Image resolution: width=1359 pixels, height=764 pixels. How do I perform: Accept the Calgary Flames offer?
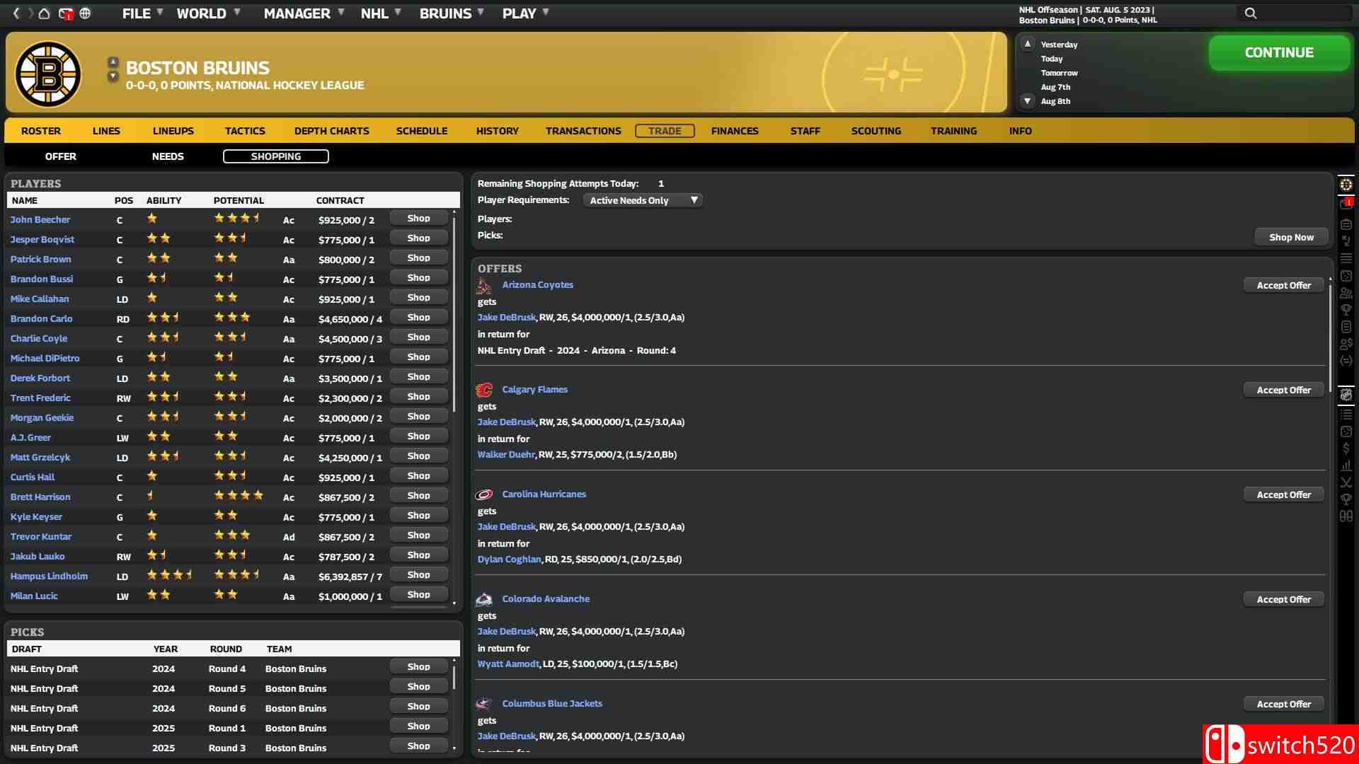(1283, 390)
